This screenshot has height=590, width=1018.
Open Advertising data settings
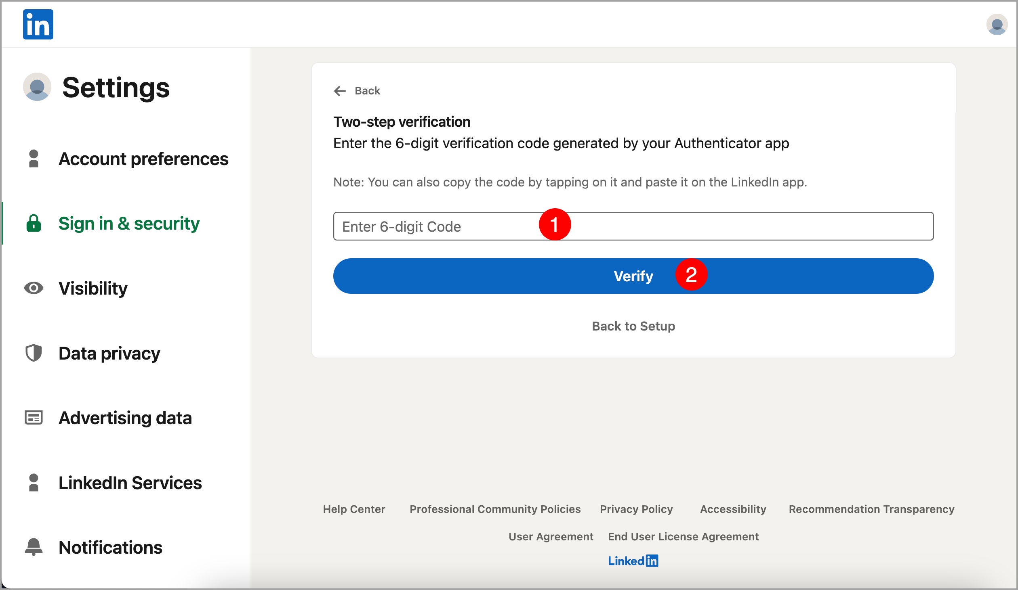(x=125, y=418)
